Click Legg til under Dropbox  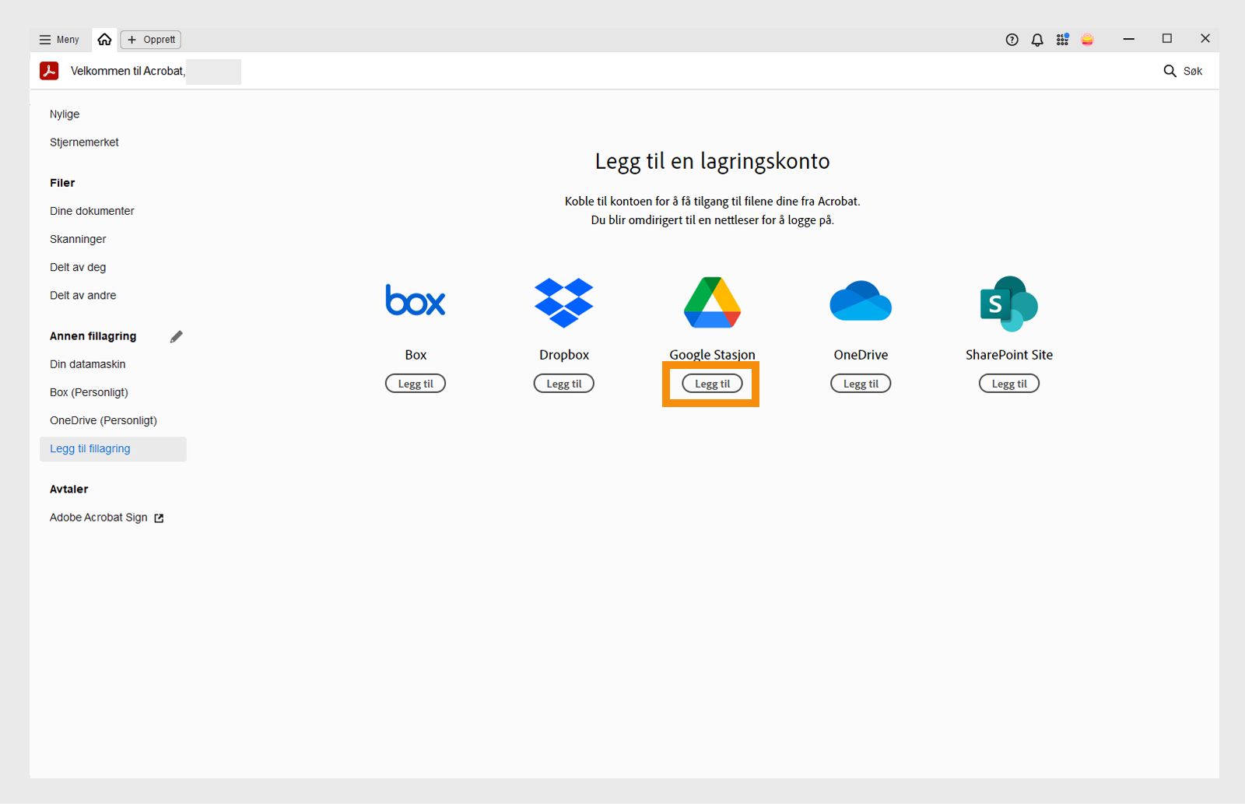[x=563, y=383]
